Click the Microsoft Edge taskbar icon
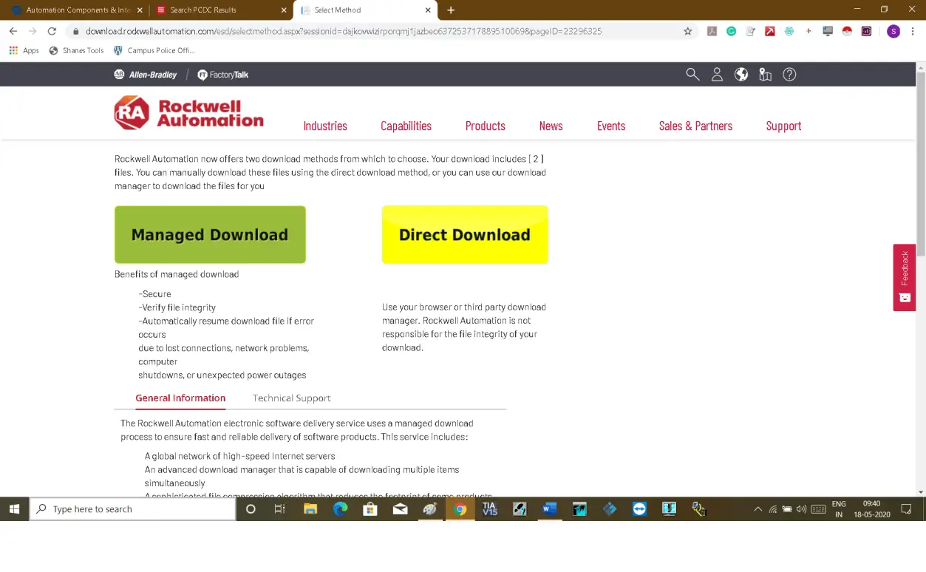 point(340,509)
